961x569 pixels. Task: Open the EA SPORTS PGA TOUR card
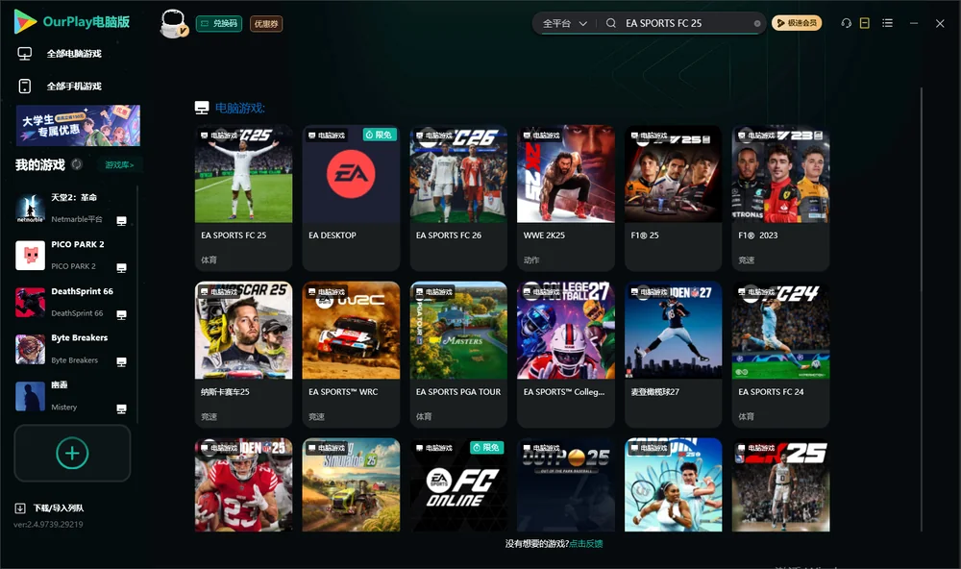(x=458, y=355)
